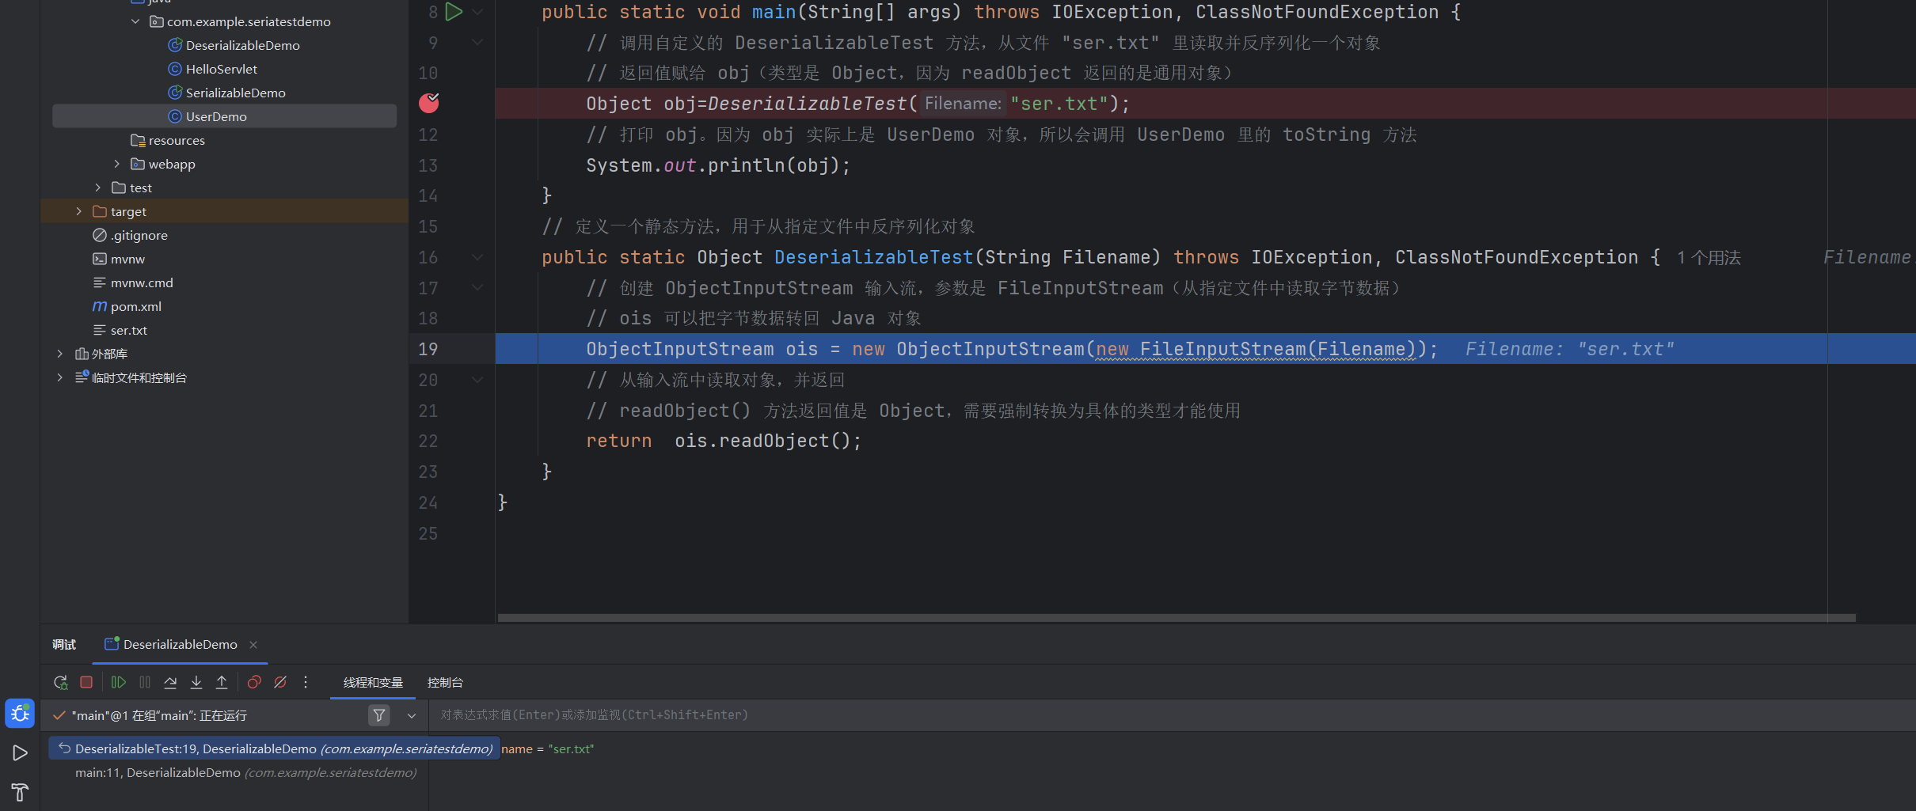Click the expression evaluation input field

click(x=1172, y=715)
